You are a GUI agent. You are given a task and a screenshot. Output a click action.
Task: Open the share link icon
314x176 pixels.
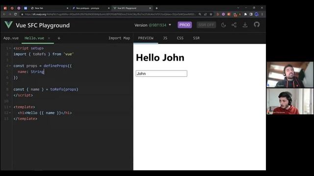click(x=234, y=25)
